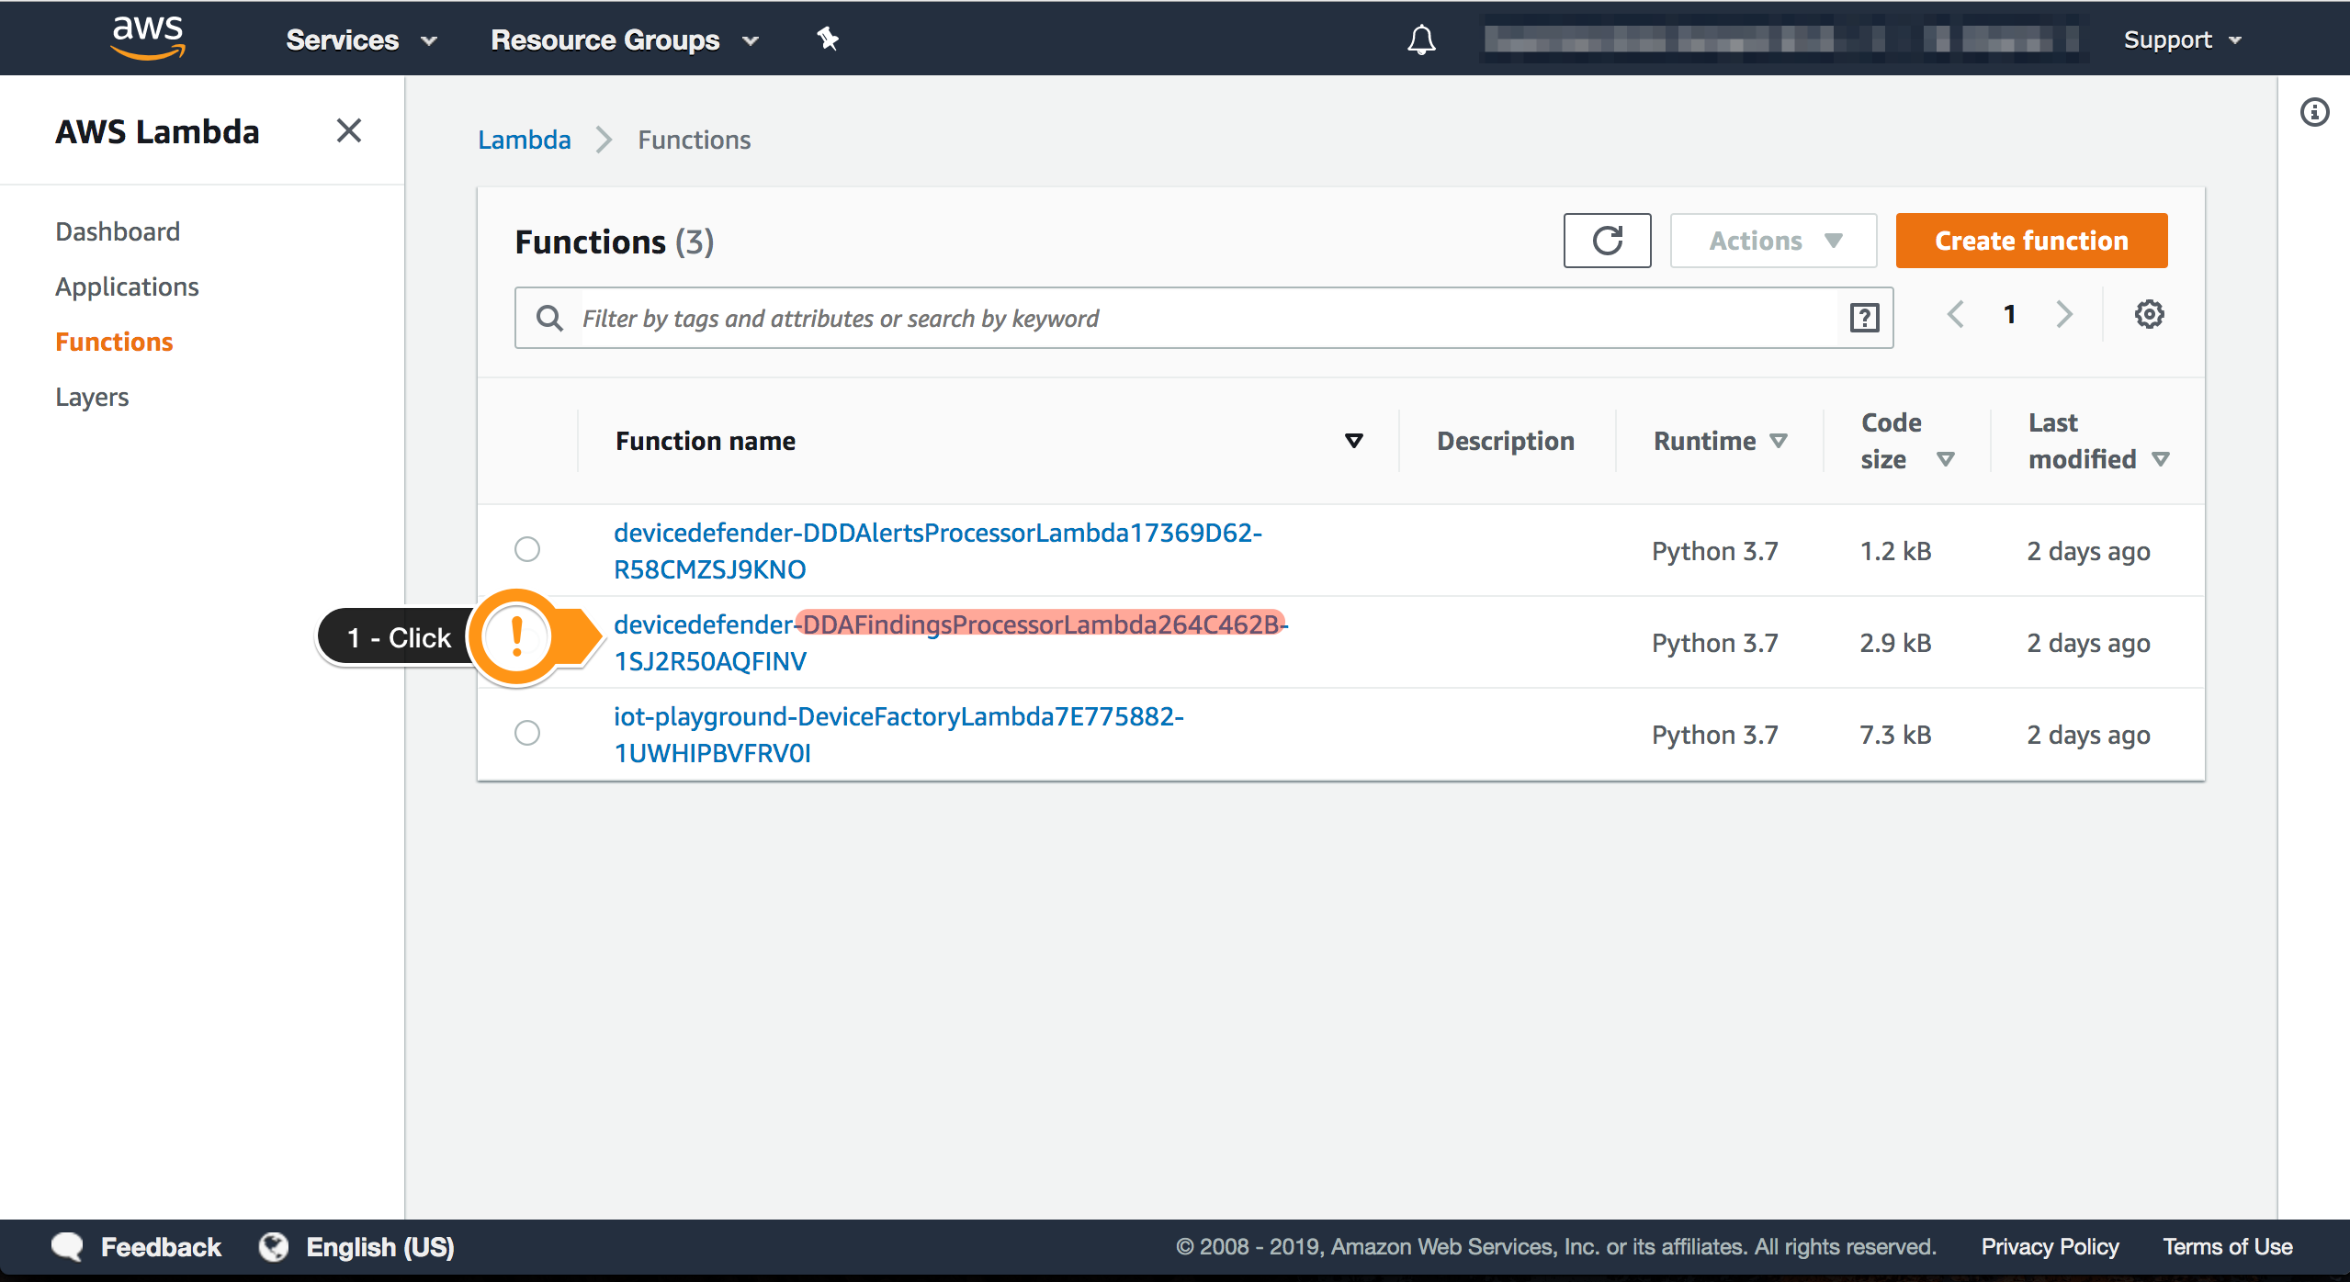2350x1282 pixels.
Task: Click English (US) language selector
Action: click(380, 1246)
